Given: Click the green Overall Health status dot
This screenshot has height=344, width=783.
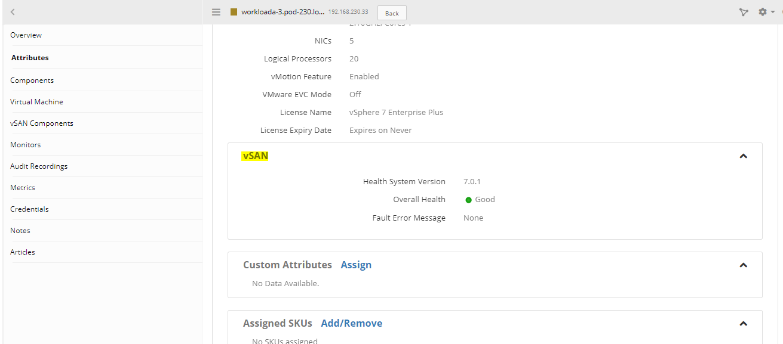Looking at the screenshot, I should click(x=468, y=200).
